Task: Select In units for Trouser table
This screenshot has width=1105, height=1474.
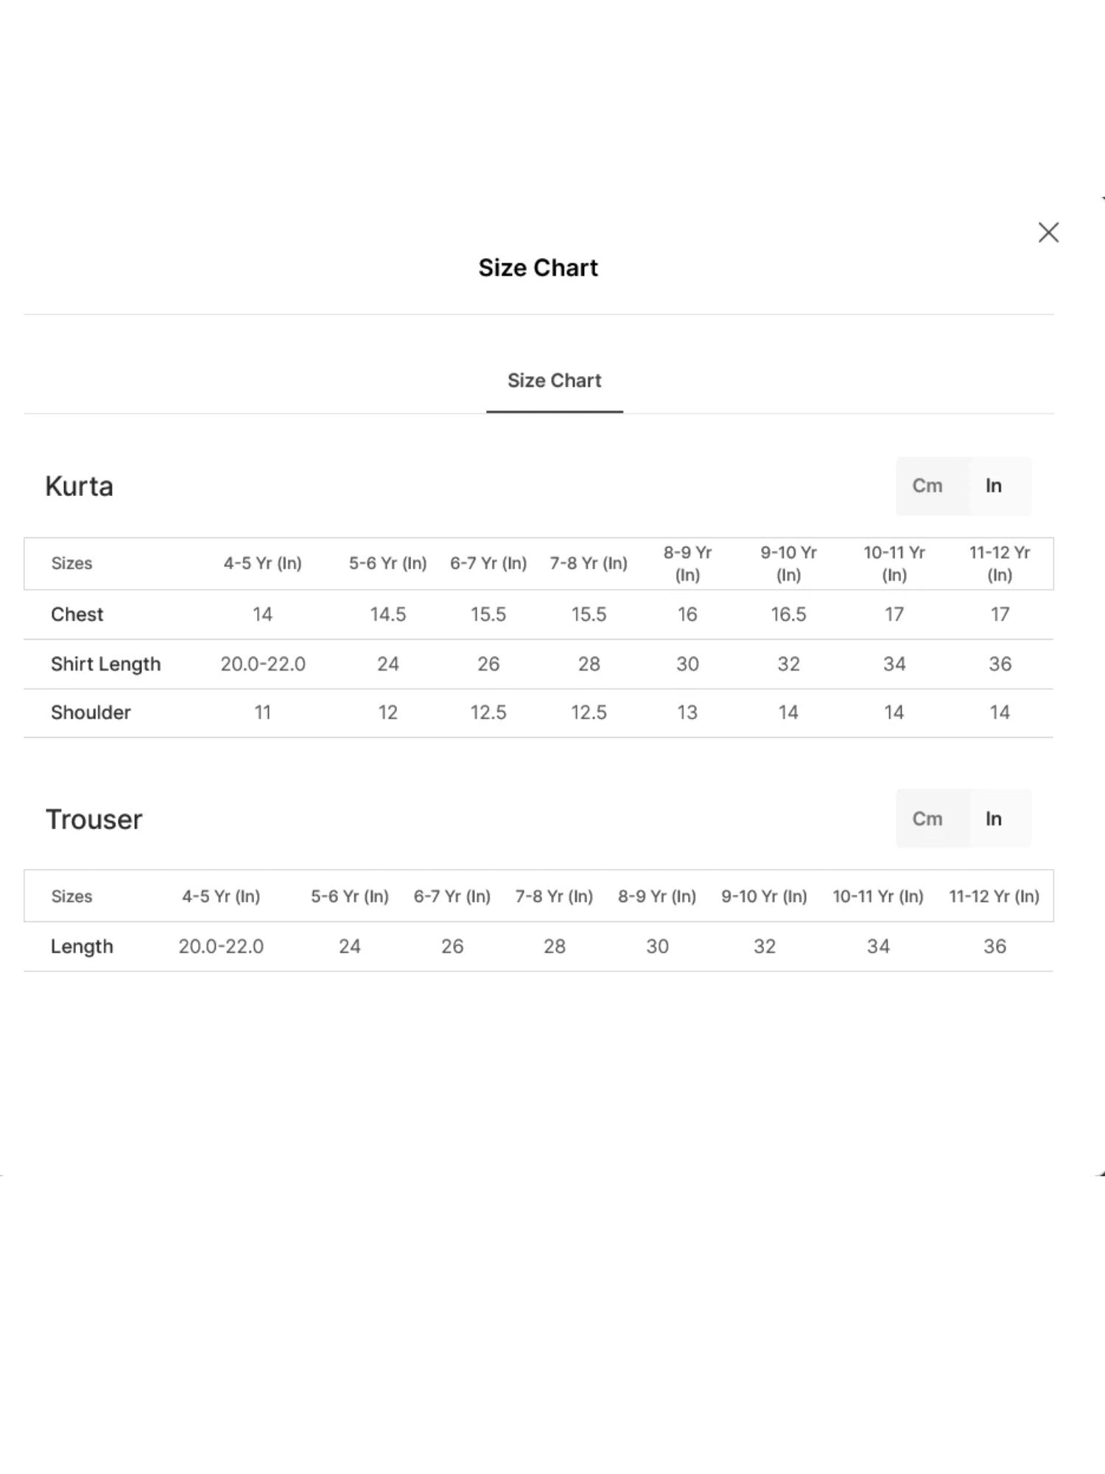Action: point(994,819)
